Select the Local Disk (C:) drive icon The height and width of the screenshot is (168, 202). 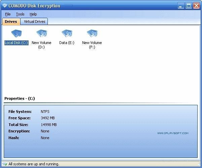point(16,33)
